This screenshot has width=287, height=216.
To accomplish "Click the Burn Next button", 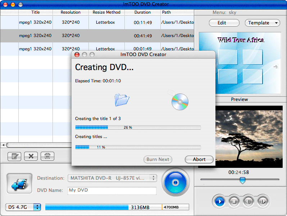I will (158, 159).
